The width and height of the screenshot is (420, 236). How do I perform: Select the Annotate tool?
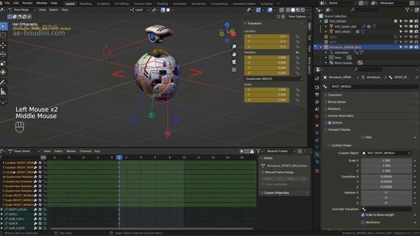coord(3,82)
